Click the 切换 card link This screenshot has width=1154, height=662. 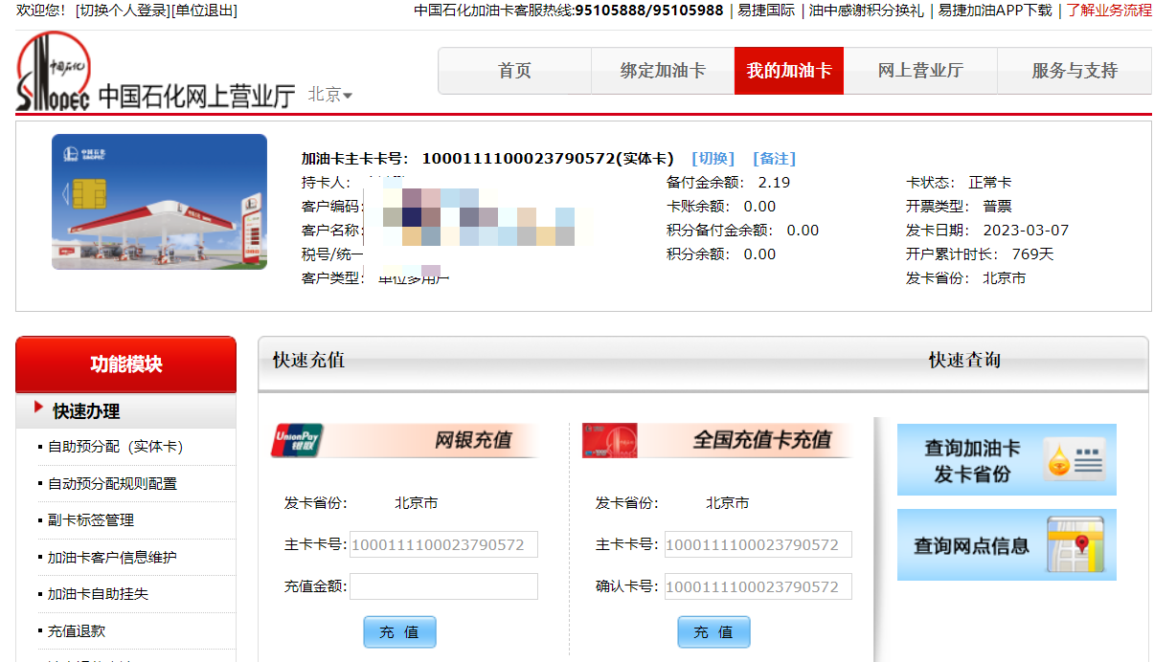(x=713, y=159)
